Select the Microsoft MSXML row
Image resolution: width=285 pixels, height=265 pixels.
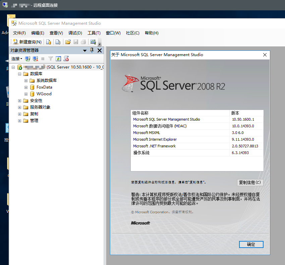(197, 133)
